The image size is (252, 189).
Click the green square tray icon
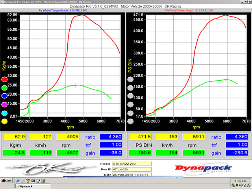[x=237, y=185]
